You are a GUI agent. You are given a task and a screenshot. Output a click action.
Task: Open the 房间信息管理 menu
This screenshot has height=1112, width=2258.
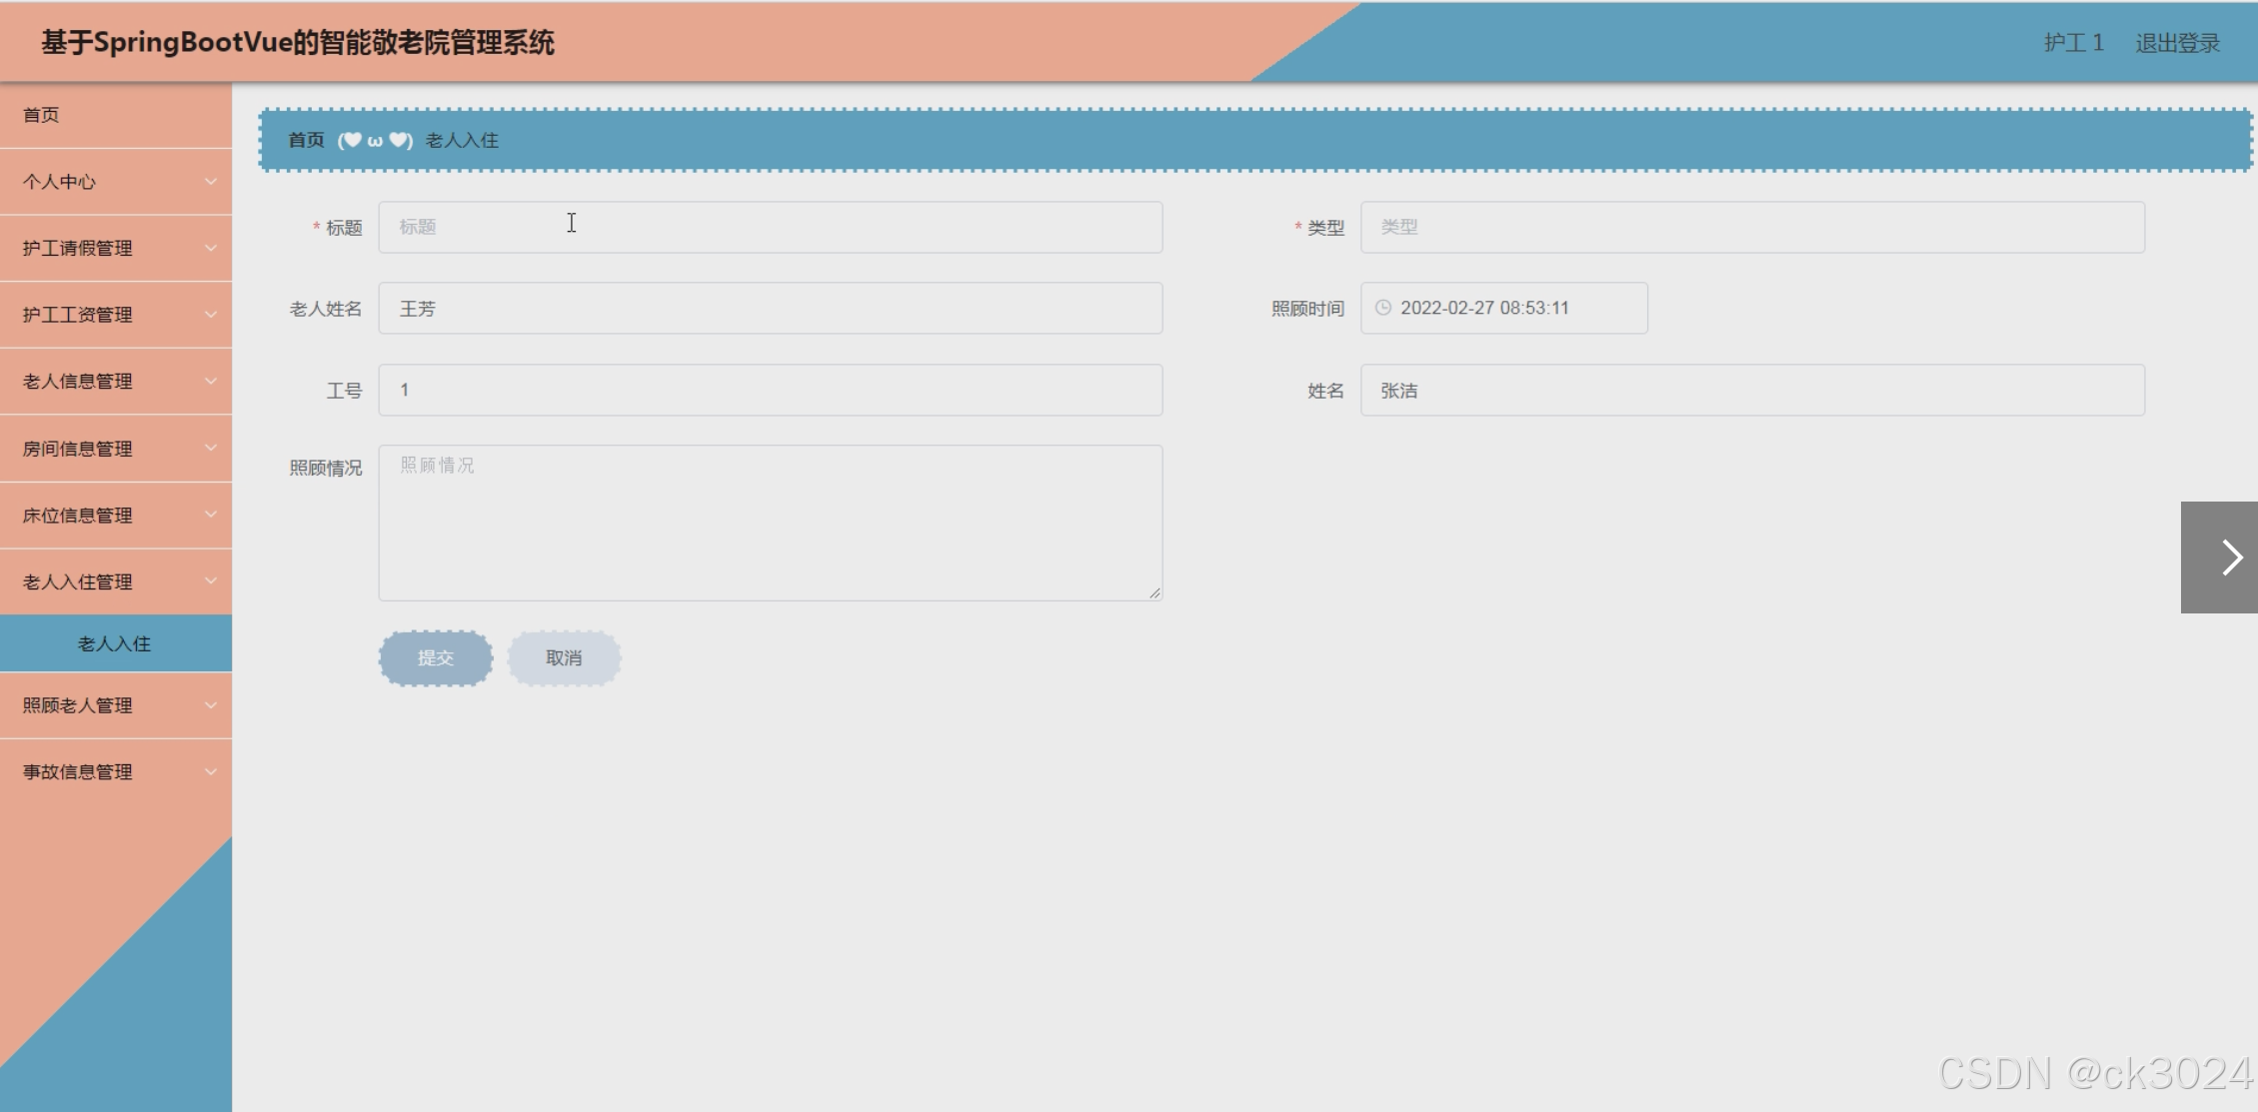[78, 449]
